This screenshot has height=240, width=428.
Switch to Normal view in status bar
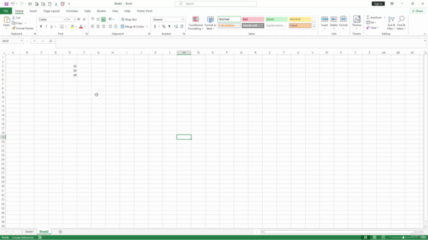366,237
